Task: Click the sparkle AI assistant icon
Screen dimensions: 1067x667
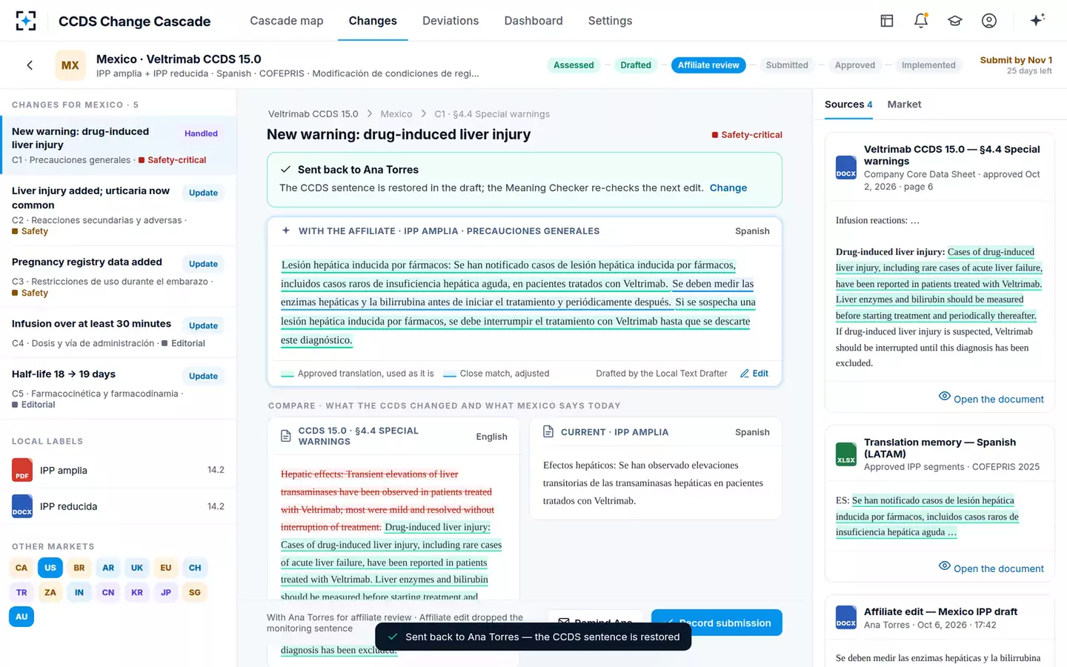Action: (x=1037, y=20)
